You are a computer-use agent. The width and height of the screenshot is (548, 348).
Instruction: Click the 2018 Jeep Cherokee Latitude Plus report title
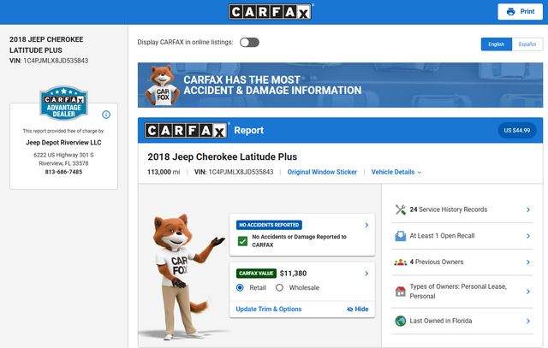[223, 156]
